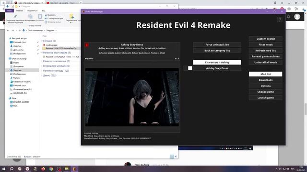The height and width of the screenshot is (172, 307).
Task: Launch the game
Action: (x=265, y=97)
